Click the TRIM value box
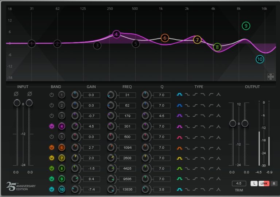280x197 pixels. [239, 184]
